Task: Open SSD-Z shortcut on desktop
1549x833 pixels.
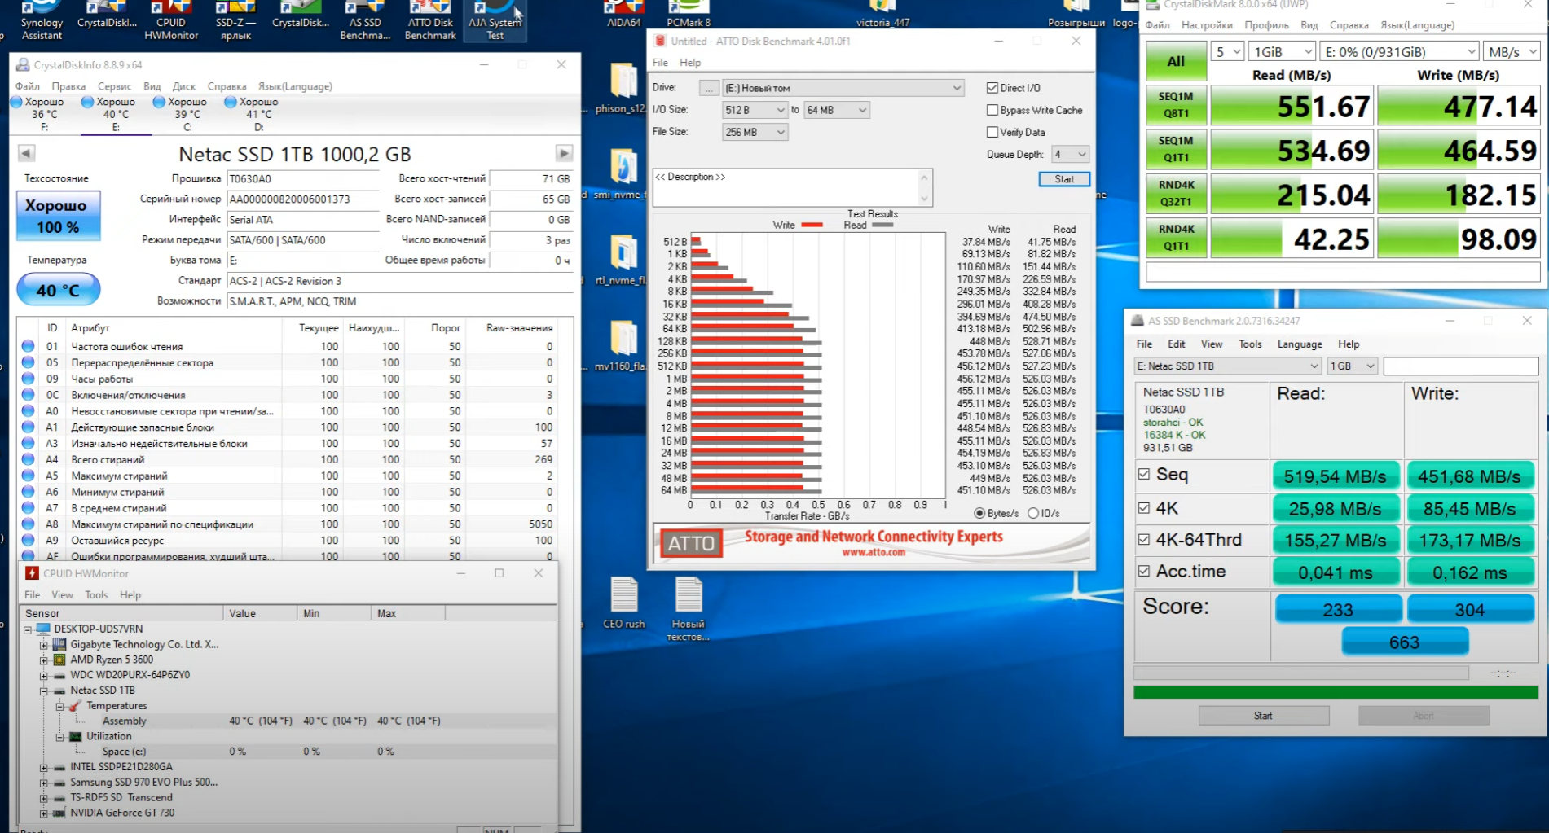Action: coord(235,21)
